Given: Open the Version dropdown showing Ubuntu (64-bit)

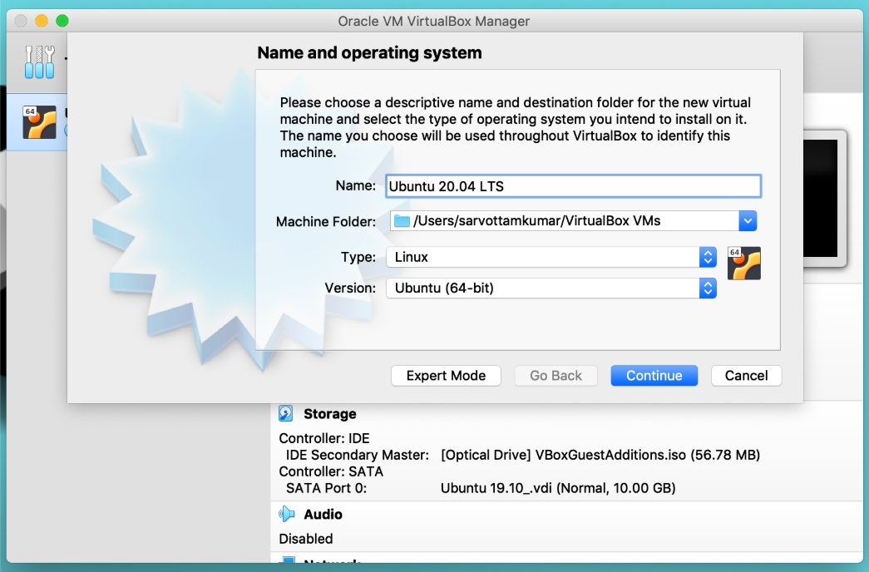Looking at the screenshot, I should pyautogui.click(x=551, y=288).
